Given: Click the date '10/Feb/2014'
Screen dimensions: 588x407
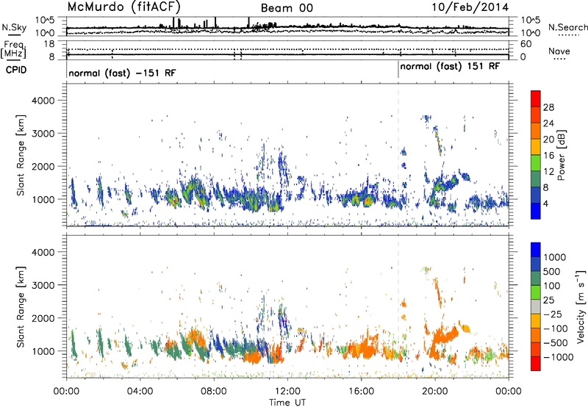Looking at the screenshot, I should coord(470,7).
